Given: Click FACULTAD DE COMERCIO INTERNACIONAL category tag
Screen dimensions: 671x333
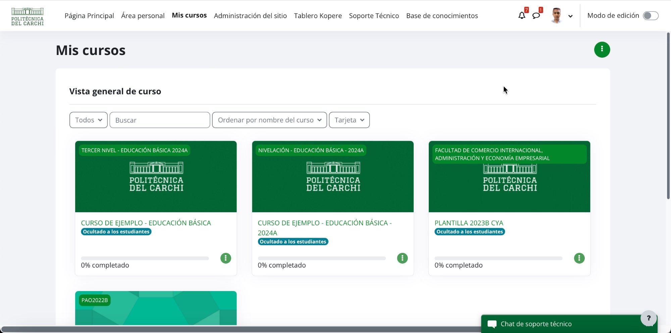Looking at the screenshot, I should coord(509,154).
